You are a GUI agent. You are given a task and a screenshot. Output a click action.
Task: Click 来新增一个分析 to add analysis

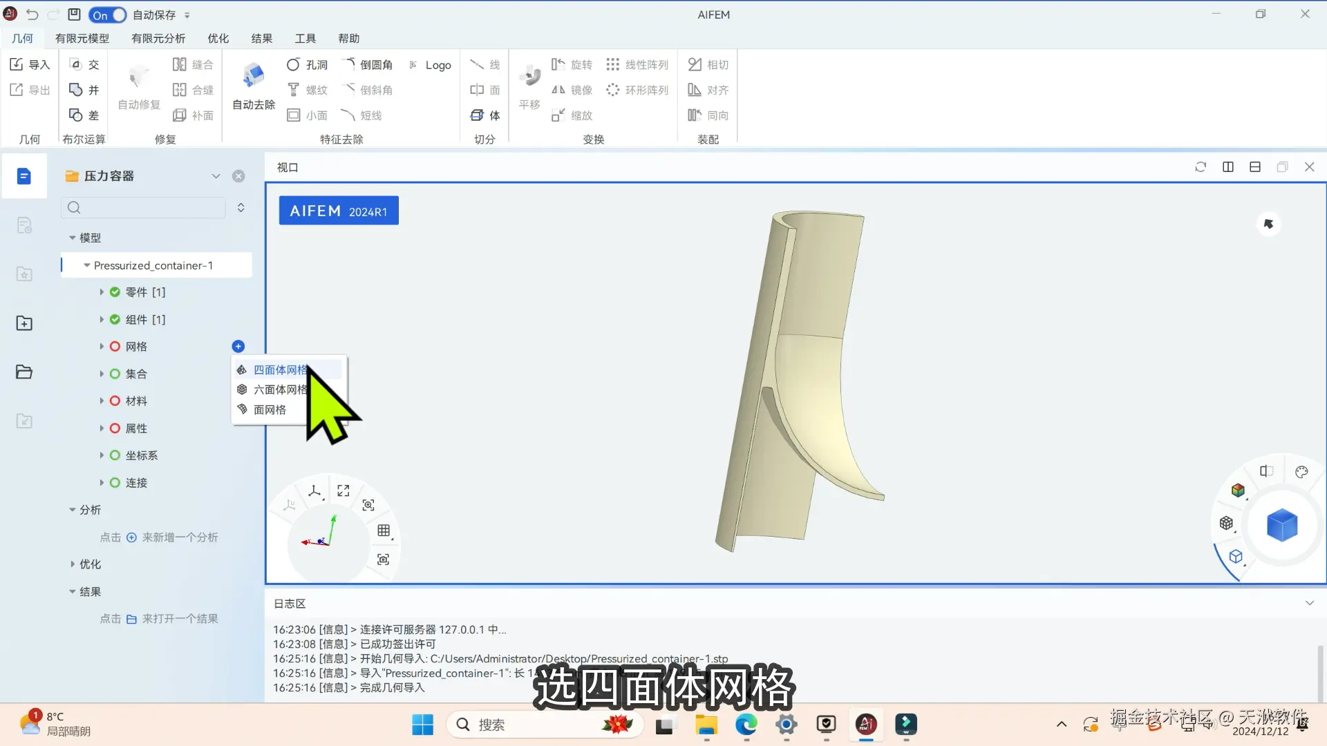tap(180, 537)
